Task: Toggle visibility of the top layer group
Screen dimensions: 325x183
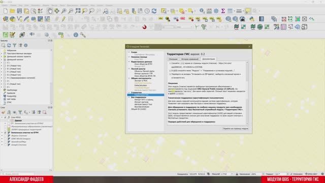Action: [6, 117]
